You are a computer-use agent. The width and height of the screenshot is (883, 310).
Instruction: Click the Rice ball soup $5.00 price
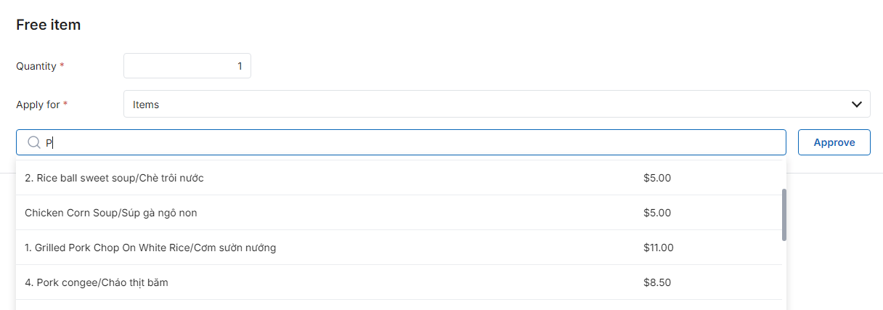click(657, 178)
